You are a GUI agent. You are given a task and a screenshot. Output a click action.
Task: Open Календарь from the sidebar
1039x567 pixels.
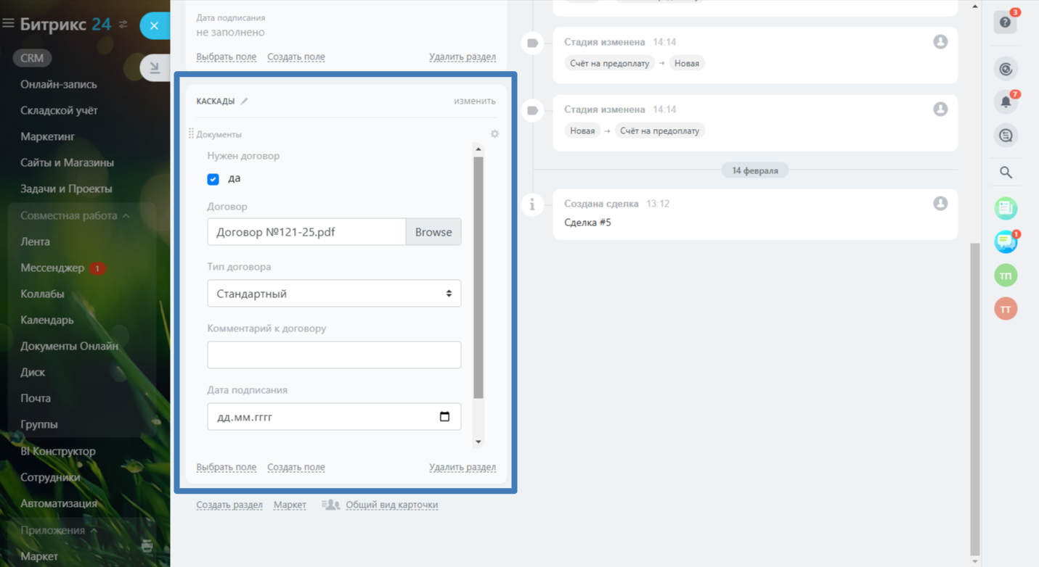[47, 320]
